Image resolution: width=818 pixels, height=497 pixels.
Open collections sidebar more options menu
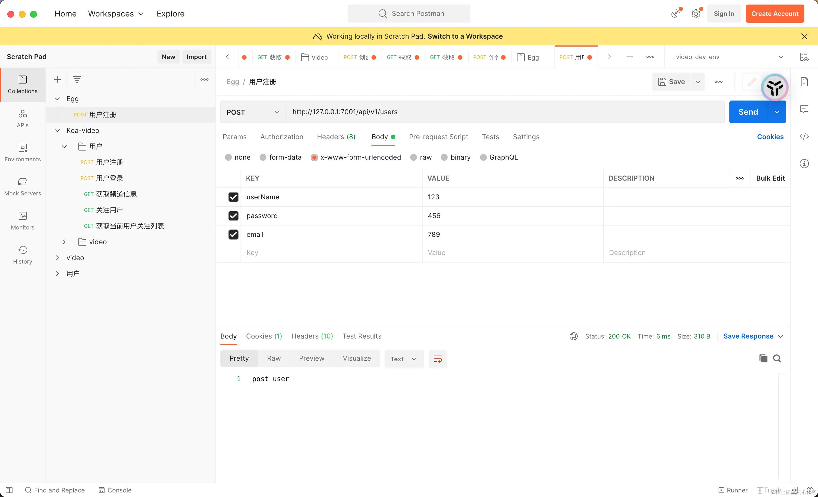(x=204, y=79)
